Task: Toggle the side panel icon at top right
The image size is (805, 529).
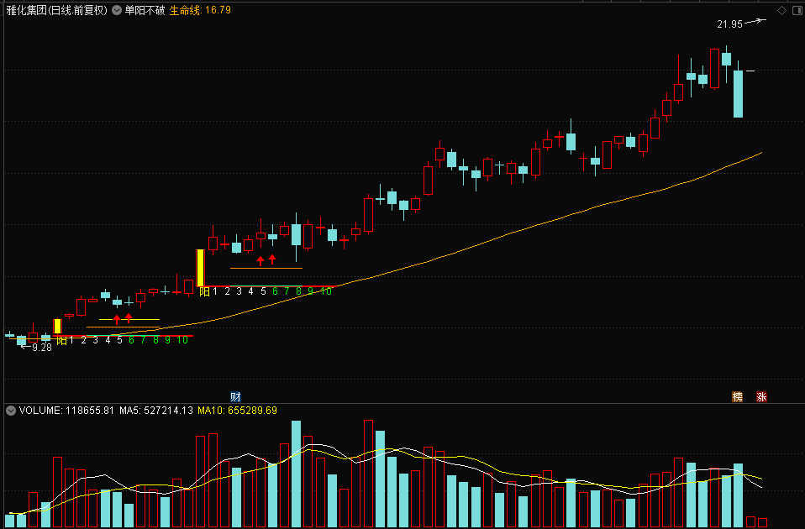Action: 797,10
